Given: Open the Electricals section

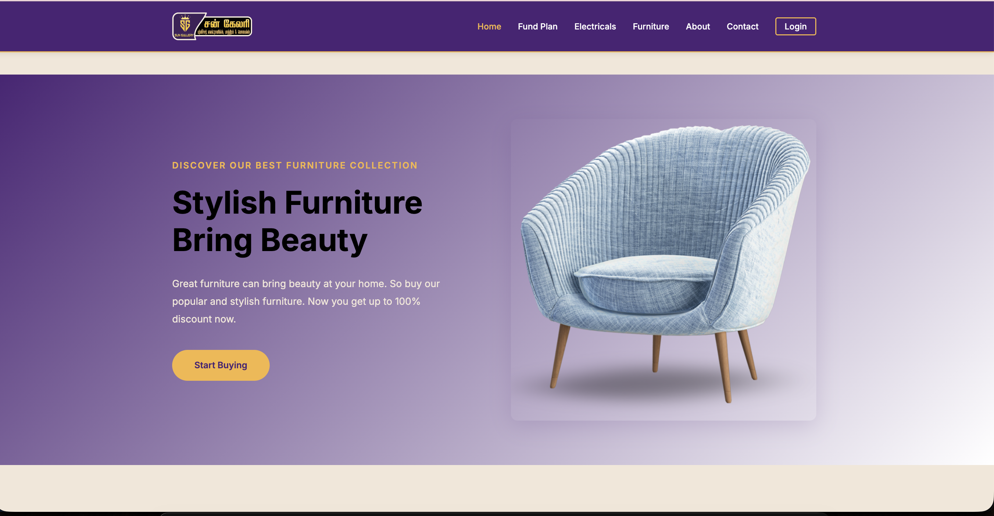Looking at the screenshot, I should pyautogui.click(x=595, y=26).
